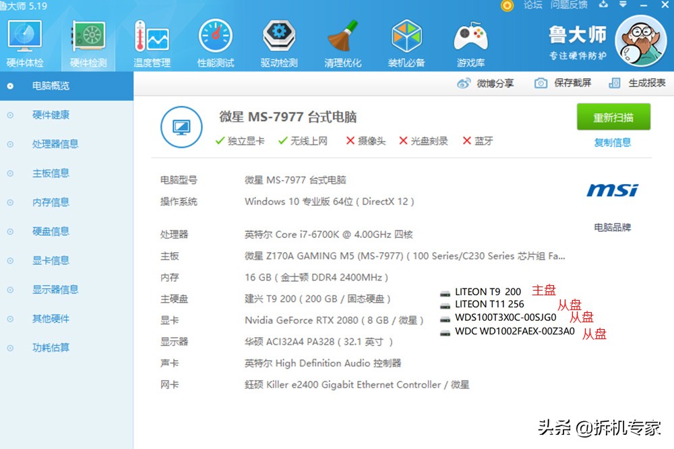Click the MSI brand logo

click(x=612, y=190)
